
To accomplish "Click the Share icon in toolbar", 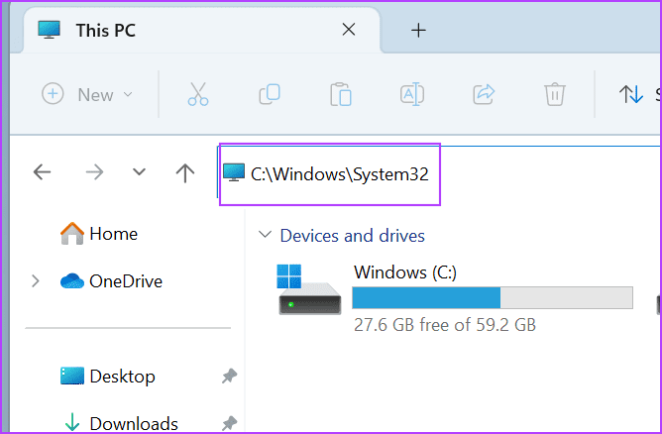I will pos(484,94).
